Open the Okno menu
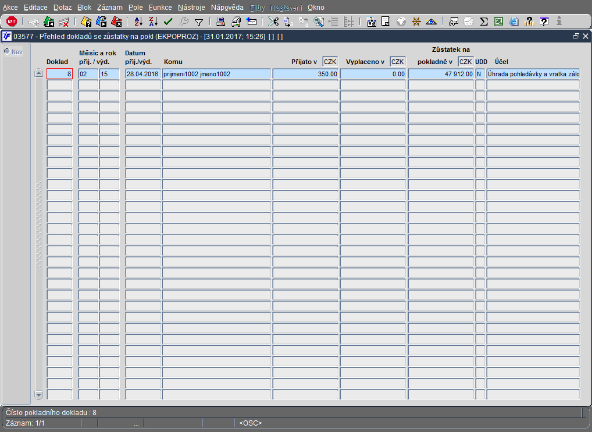The image size is (592, 432). coord(316,8)
